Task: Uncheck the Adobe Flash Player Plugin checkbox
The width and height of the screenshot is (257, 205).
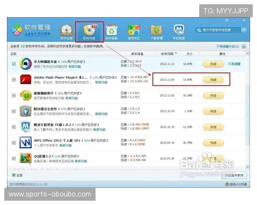Action: 14,79
